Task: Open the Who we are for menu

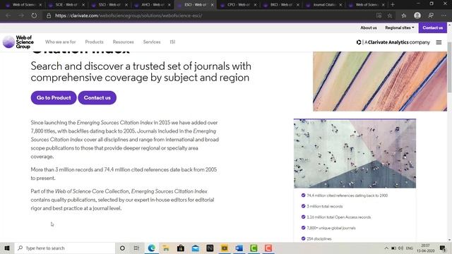Action: (61, 42)
